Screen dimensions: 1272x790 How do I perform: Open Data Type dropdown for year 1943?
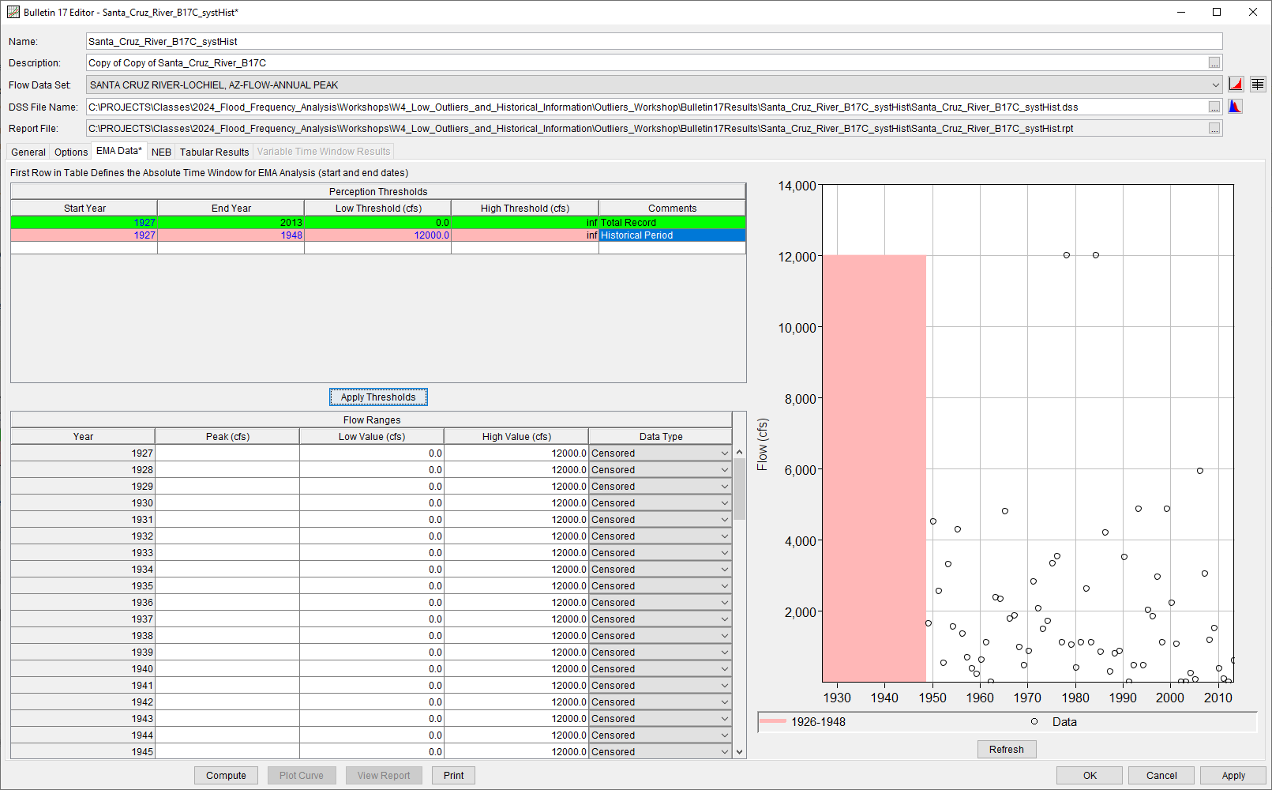[725, 719]
